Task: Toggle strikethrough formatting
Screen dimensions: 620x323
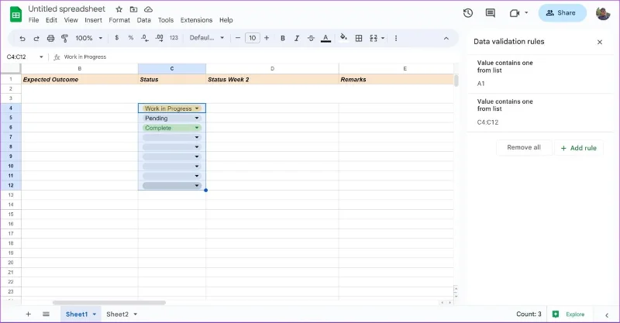Action: click(x=312, y=38)
